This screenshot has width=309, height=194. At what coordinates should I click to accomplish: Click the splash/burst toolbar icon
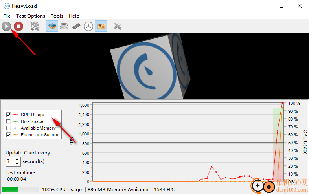click(35, 26)
